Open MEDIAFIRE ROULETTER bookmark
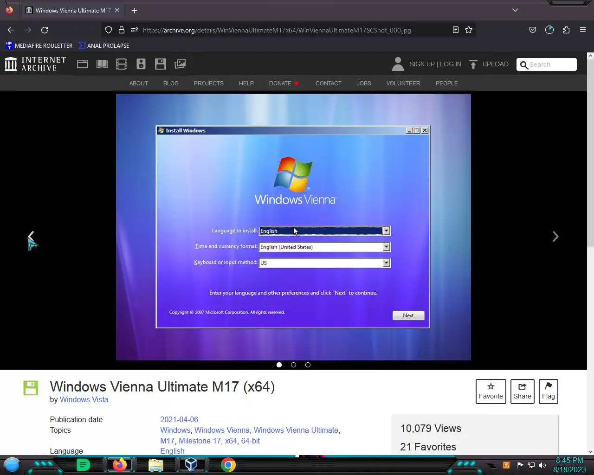594x475 pixels. coord(39,45)
